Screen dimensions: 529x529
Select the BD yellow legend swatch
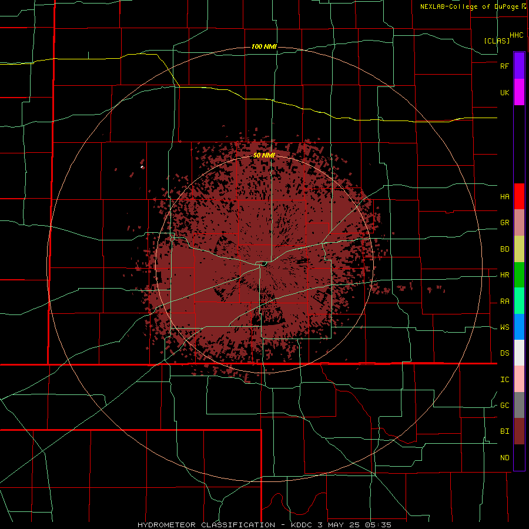click(519, 249)
